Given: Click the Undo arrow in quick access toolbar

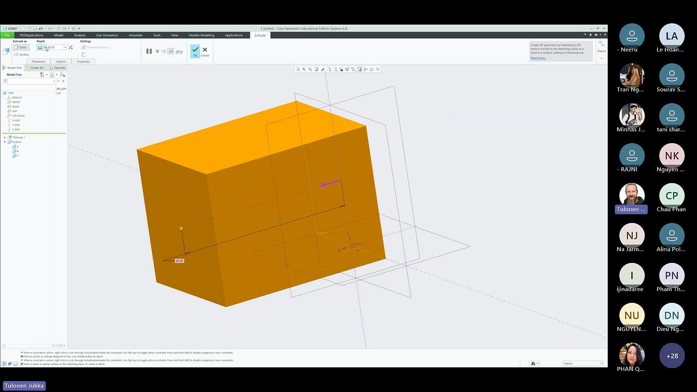Looking at the screenshot, I should (x=40, y=28).
